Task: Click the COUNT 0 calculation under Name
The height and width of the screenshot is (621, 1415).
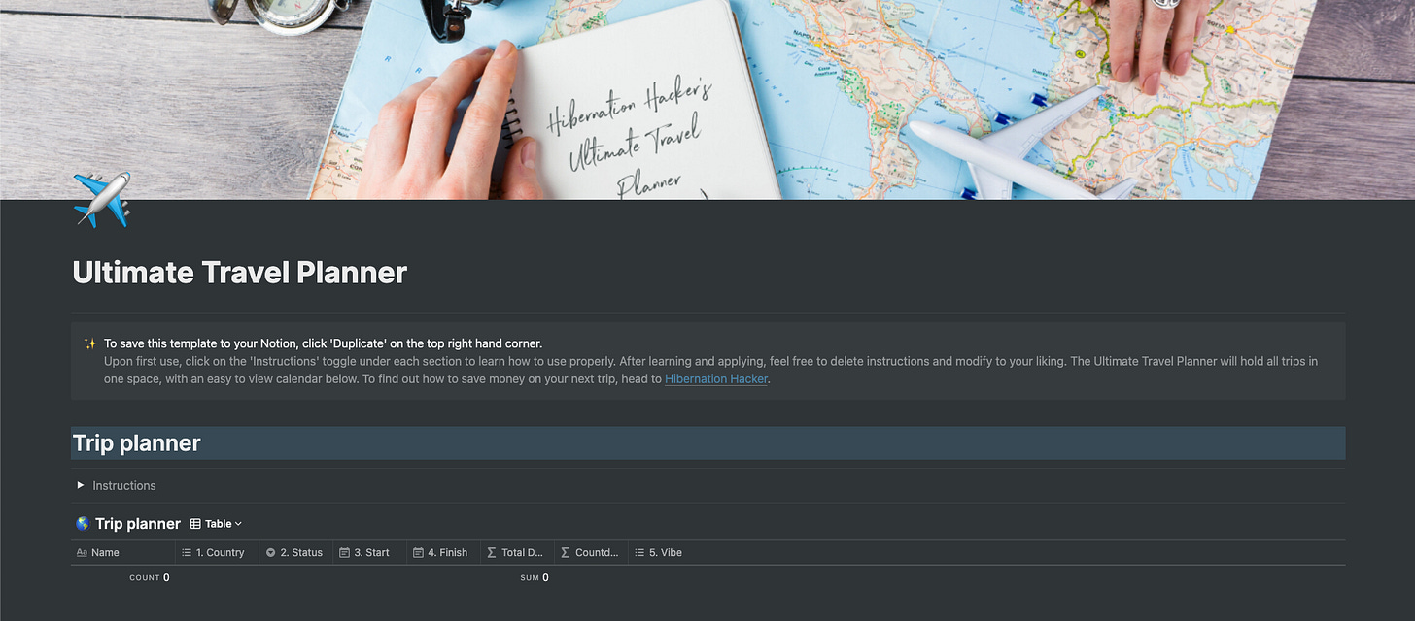Action: pyautogui.click(x=150, y=578)
